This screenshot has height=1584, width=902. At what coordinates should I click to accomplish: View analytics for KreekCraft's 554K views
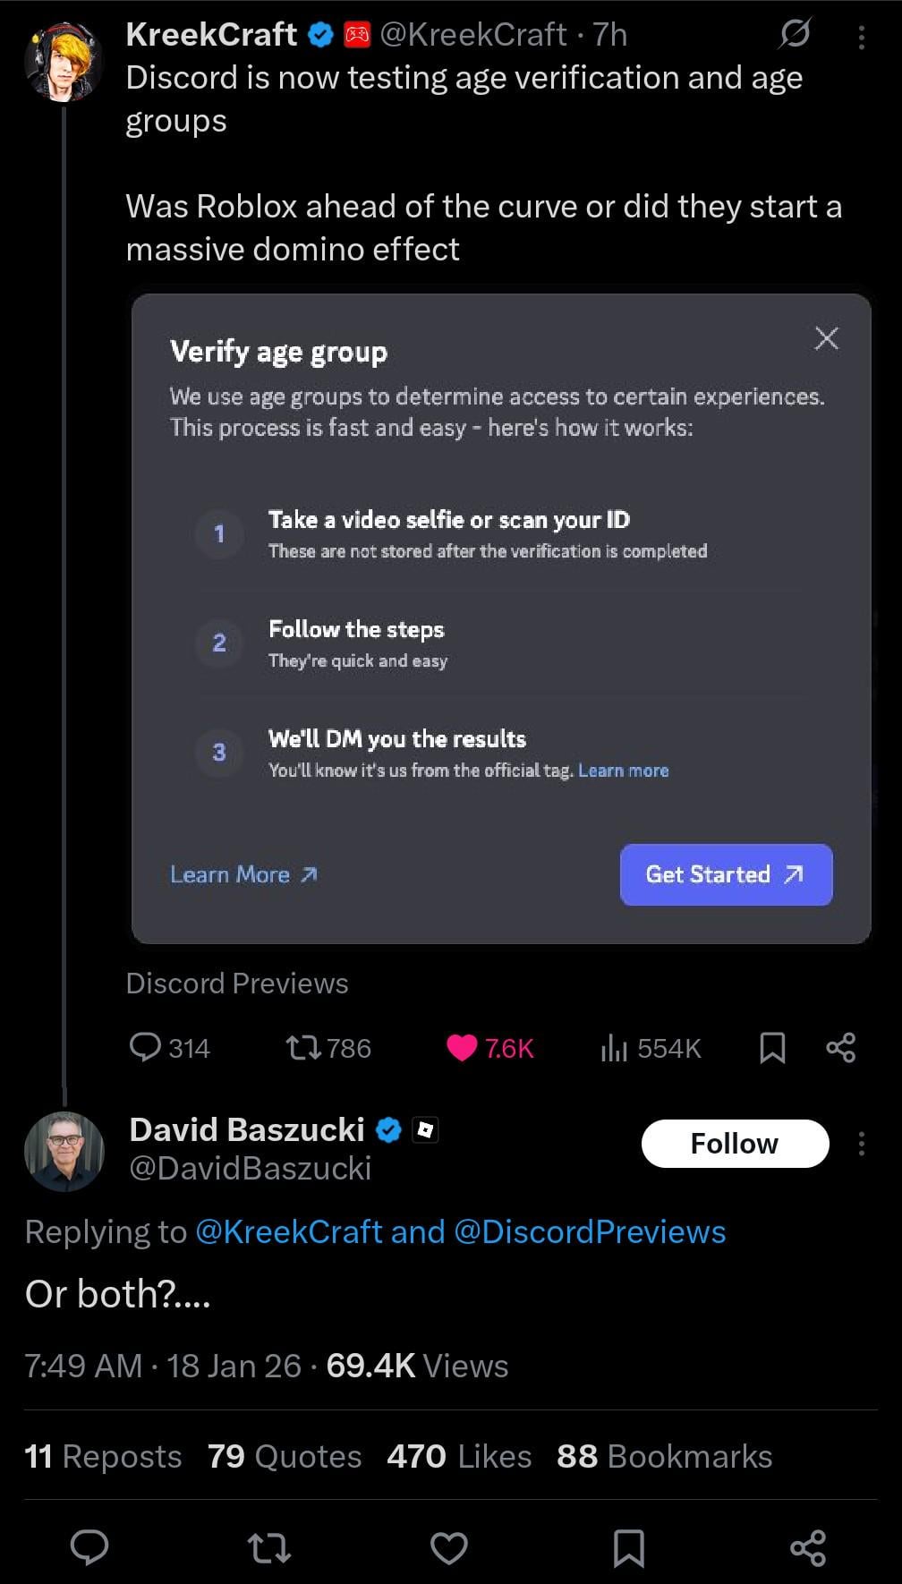click(615, 1047)
